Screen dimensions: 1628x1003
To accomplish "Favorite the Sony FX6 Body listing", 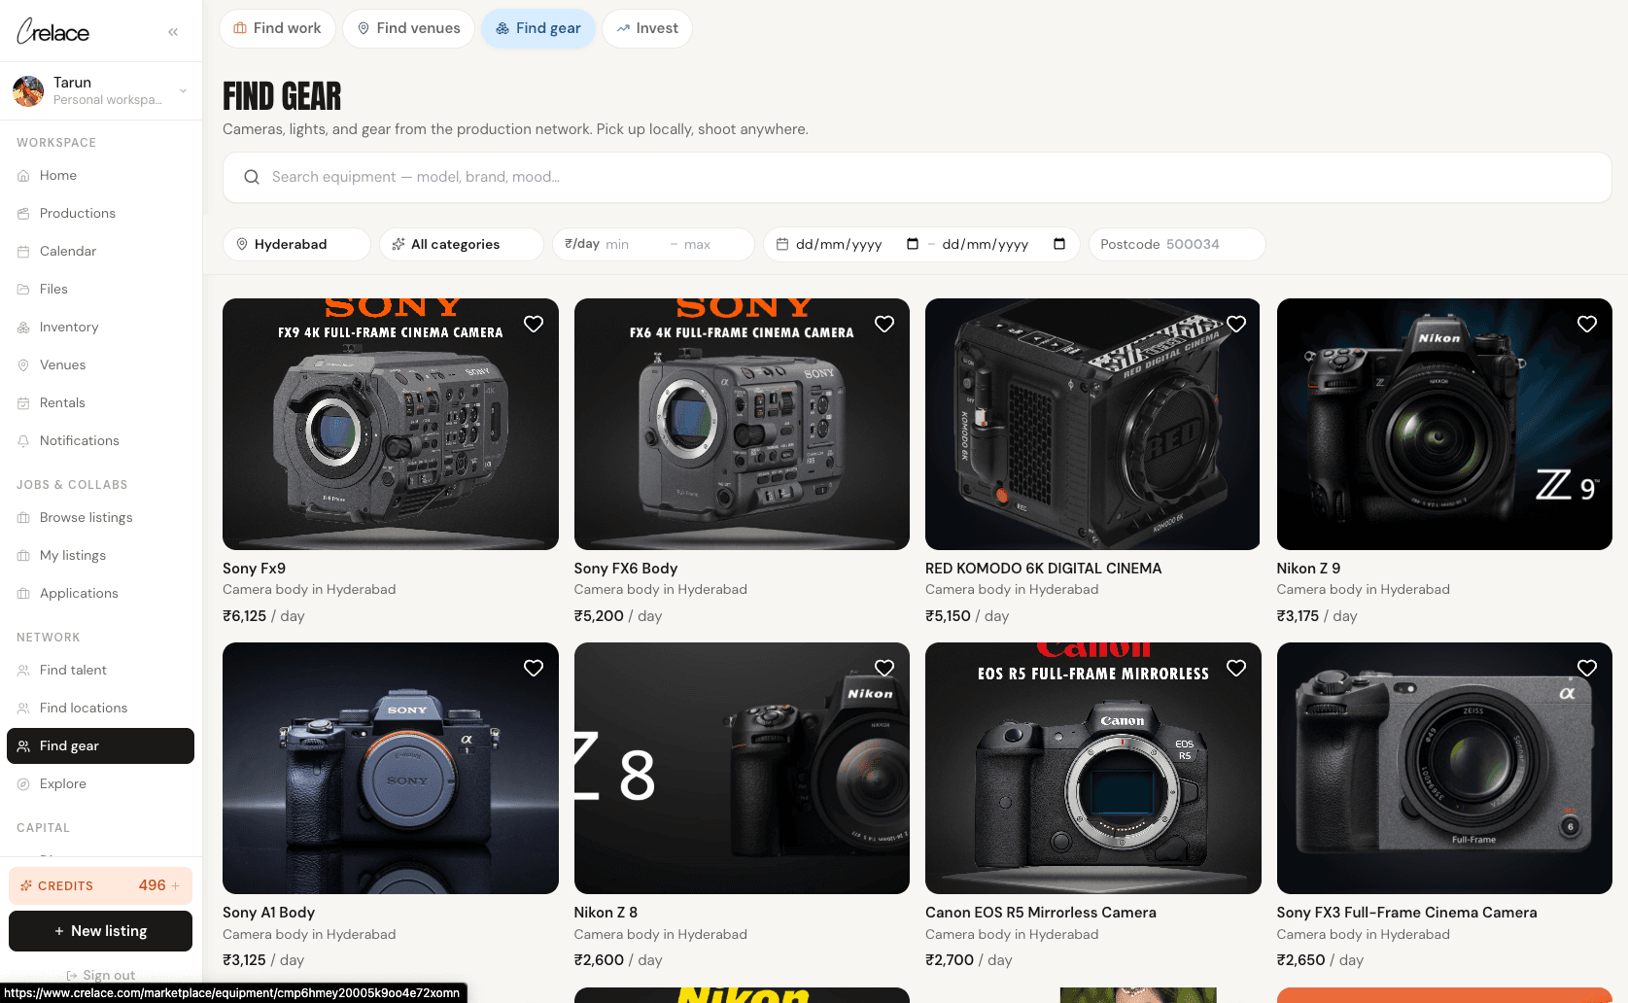I will pos(884,324).
